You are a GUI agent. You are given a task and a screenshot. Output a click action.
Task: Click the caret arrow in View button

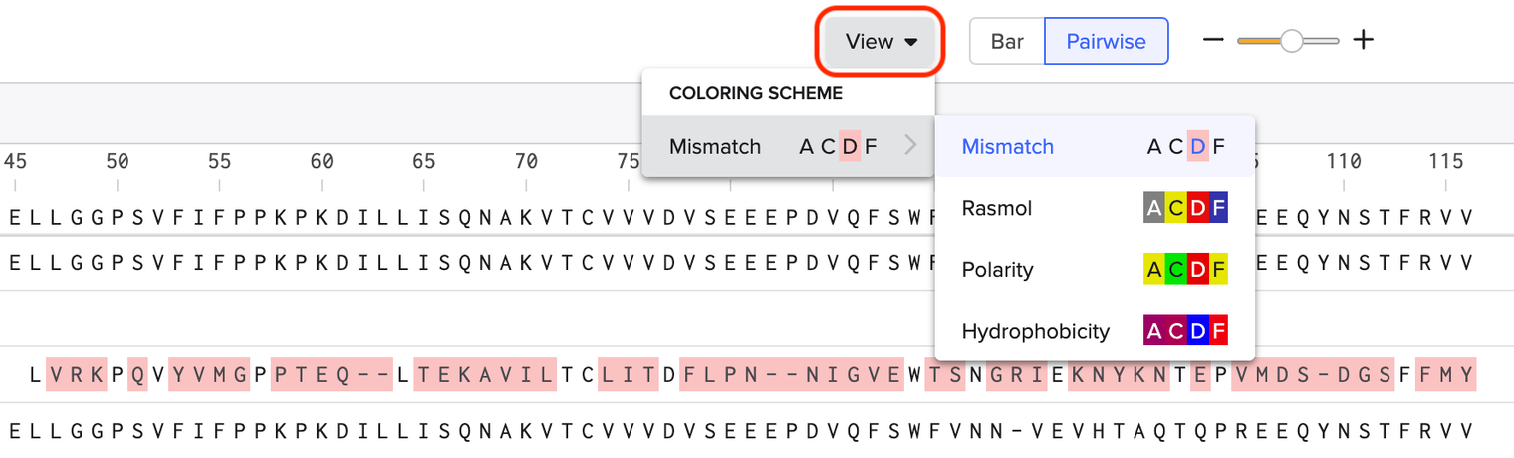coord(911,42)
